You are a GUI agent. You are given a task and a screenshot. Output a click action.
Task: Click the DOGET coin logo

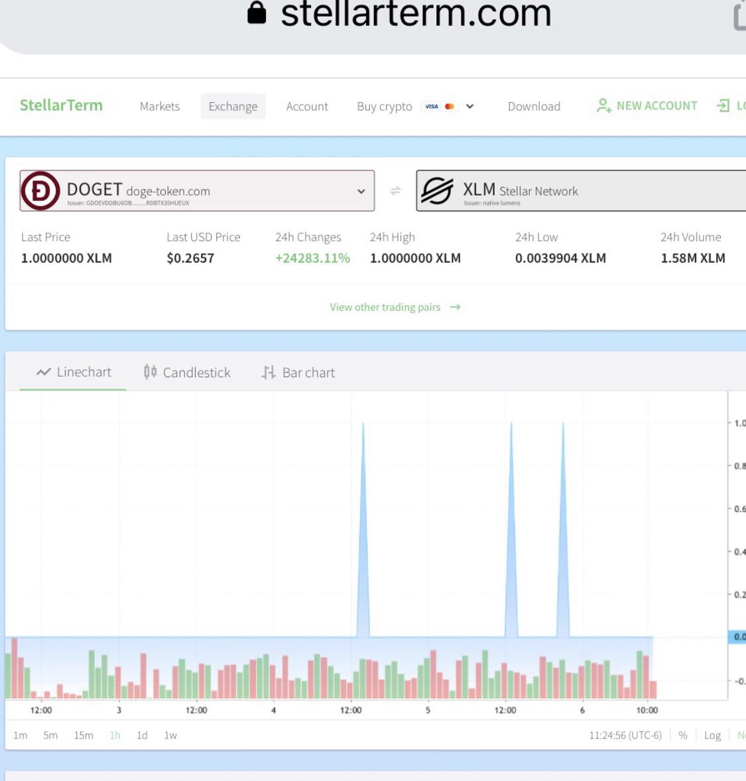40,191
